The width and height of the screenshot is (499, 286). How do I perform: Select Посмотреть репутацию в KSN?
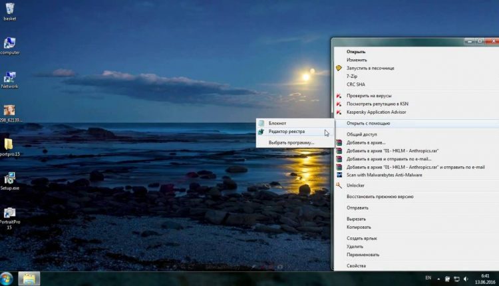tap(377, 104)
